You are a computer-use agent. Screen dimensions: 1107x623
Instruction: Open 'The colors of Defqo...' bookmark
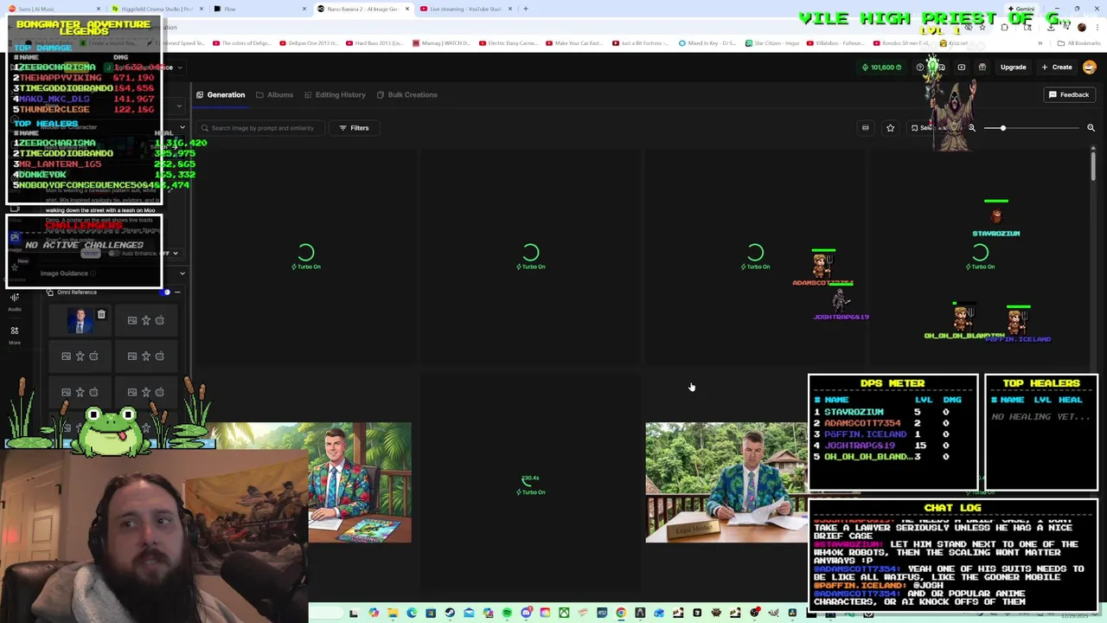pos(241,42)
